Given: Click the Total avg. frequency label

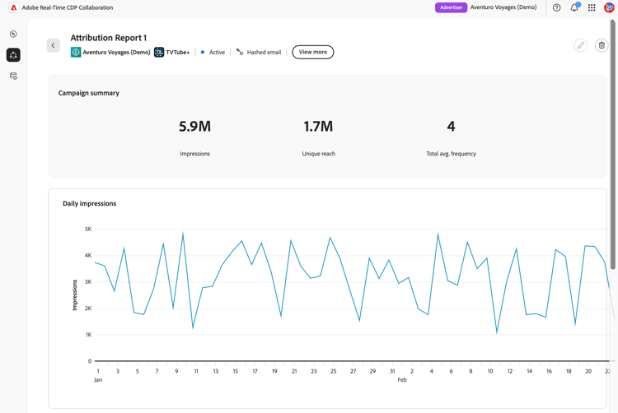Looking at the screenshot, I should point(451,154).
